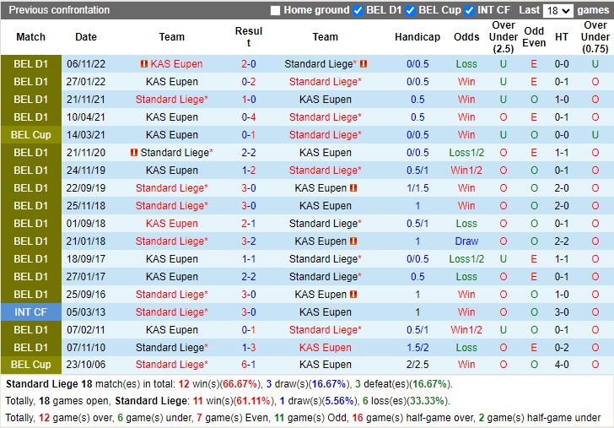Viewport: 614px width, 428px height.
Task: Click 61.11% win percentage in games open summary
Action: (252, 401)
